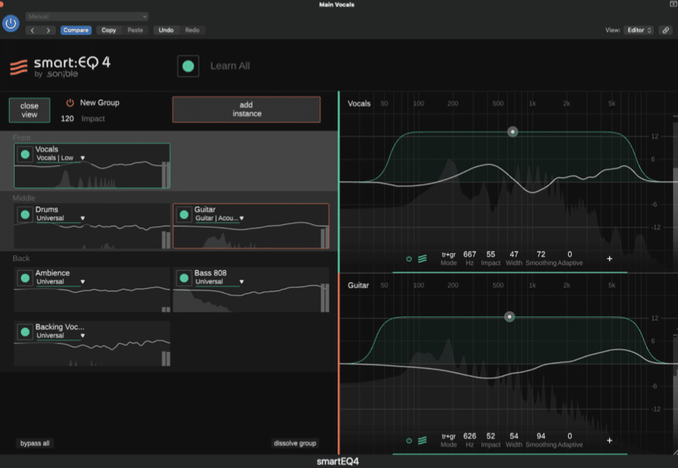The width and height of the screenshot is (678, 468).
Task: Open the Guitar | Acou... profile dropdown
Action: 219,219
